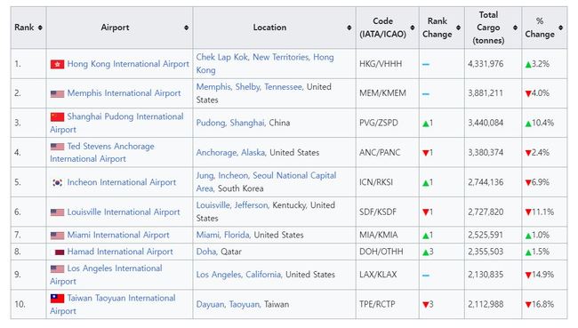Viewport: 578px width, 328px height.
Task: Sort by Rank Change column arrows
Action: click(458, 28)
